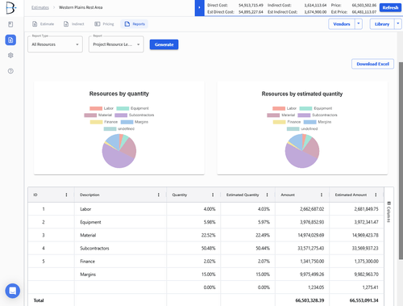The height and width of the screenshot is (306, 403).
Task: Sort by the Quantity column header
Action: tap(180, 195)
